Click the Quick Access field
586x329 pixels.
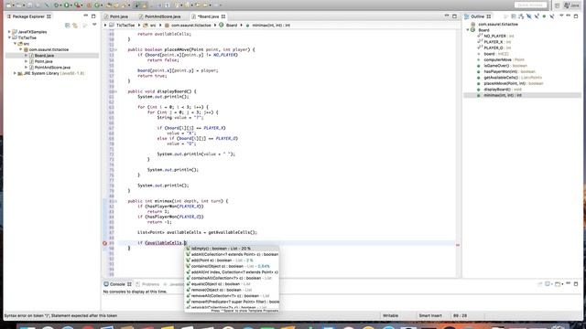[530, 5]
